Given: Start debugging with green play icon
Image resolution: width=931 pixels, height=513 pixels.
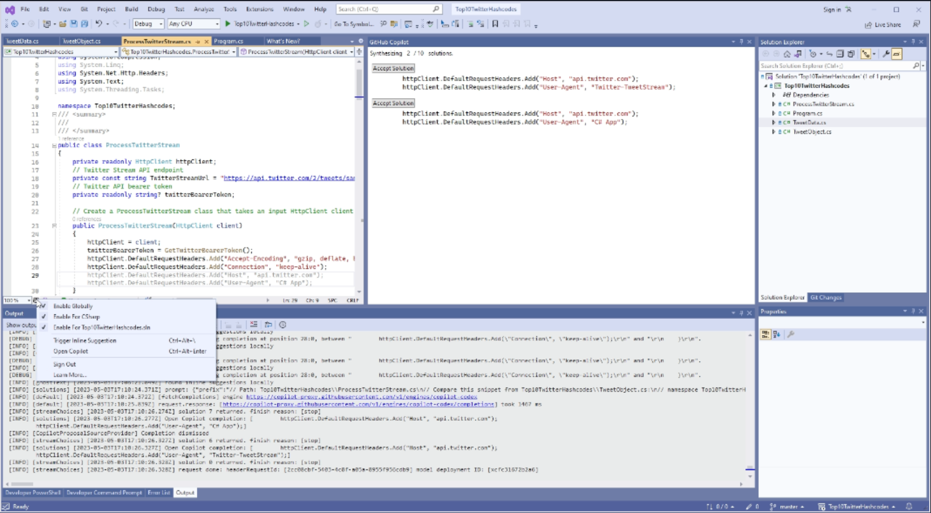Looking at the screenshot, I should click(228, 23).
